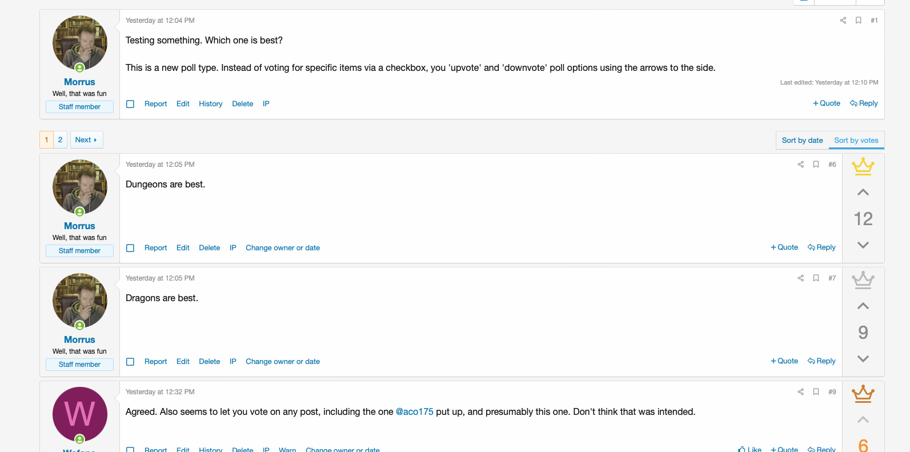Screen dimensions: 910x452
Task: Downvote the 'Dragons are best' post
Action: pyautogui.click(x=863, y=359)
